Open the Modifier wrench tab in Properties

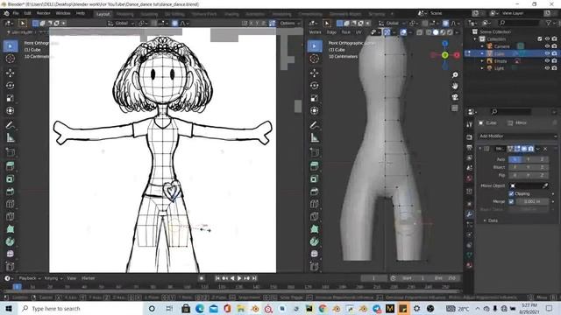pyautogui.click(x=470, y=214)
